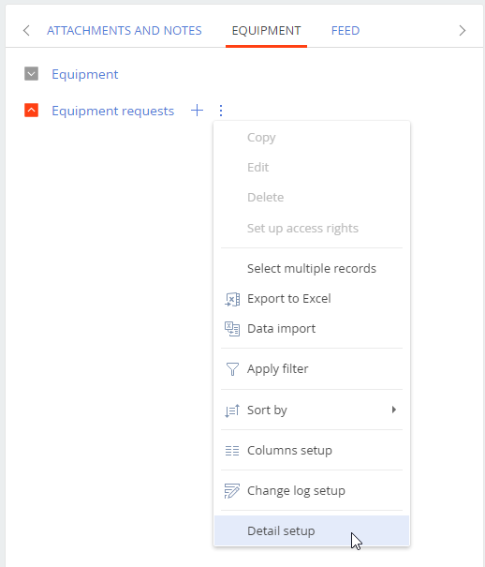Click the Equipment section title
The width and height of the screenshot is (485, 567).
pos(85,74)
